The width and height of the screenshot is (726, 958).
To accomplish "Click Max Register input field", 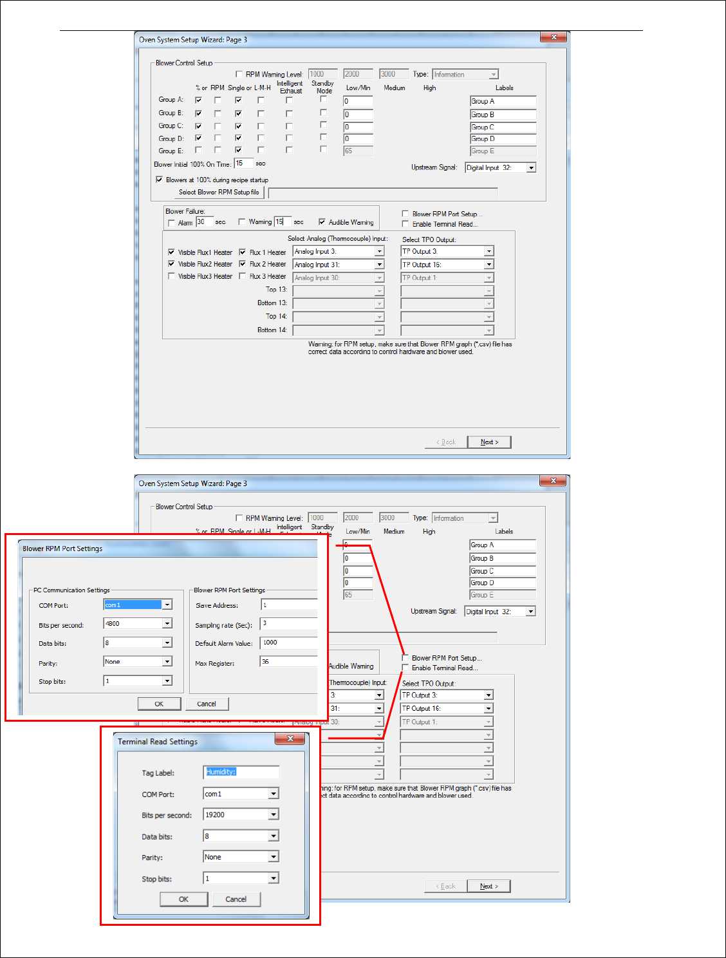I will [289, 662].
